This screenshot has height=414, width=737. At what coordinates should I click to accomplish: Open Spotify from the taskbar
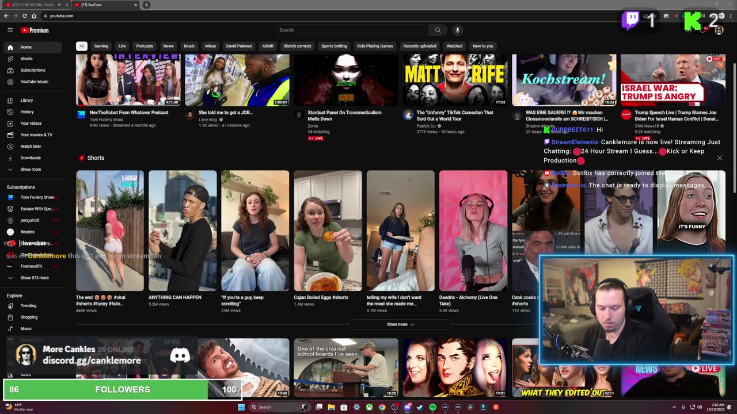click(x=432, y=407)
